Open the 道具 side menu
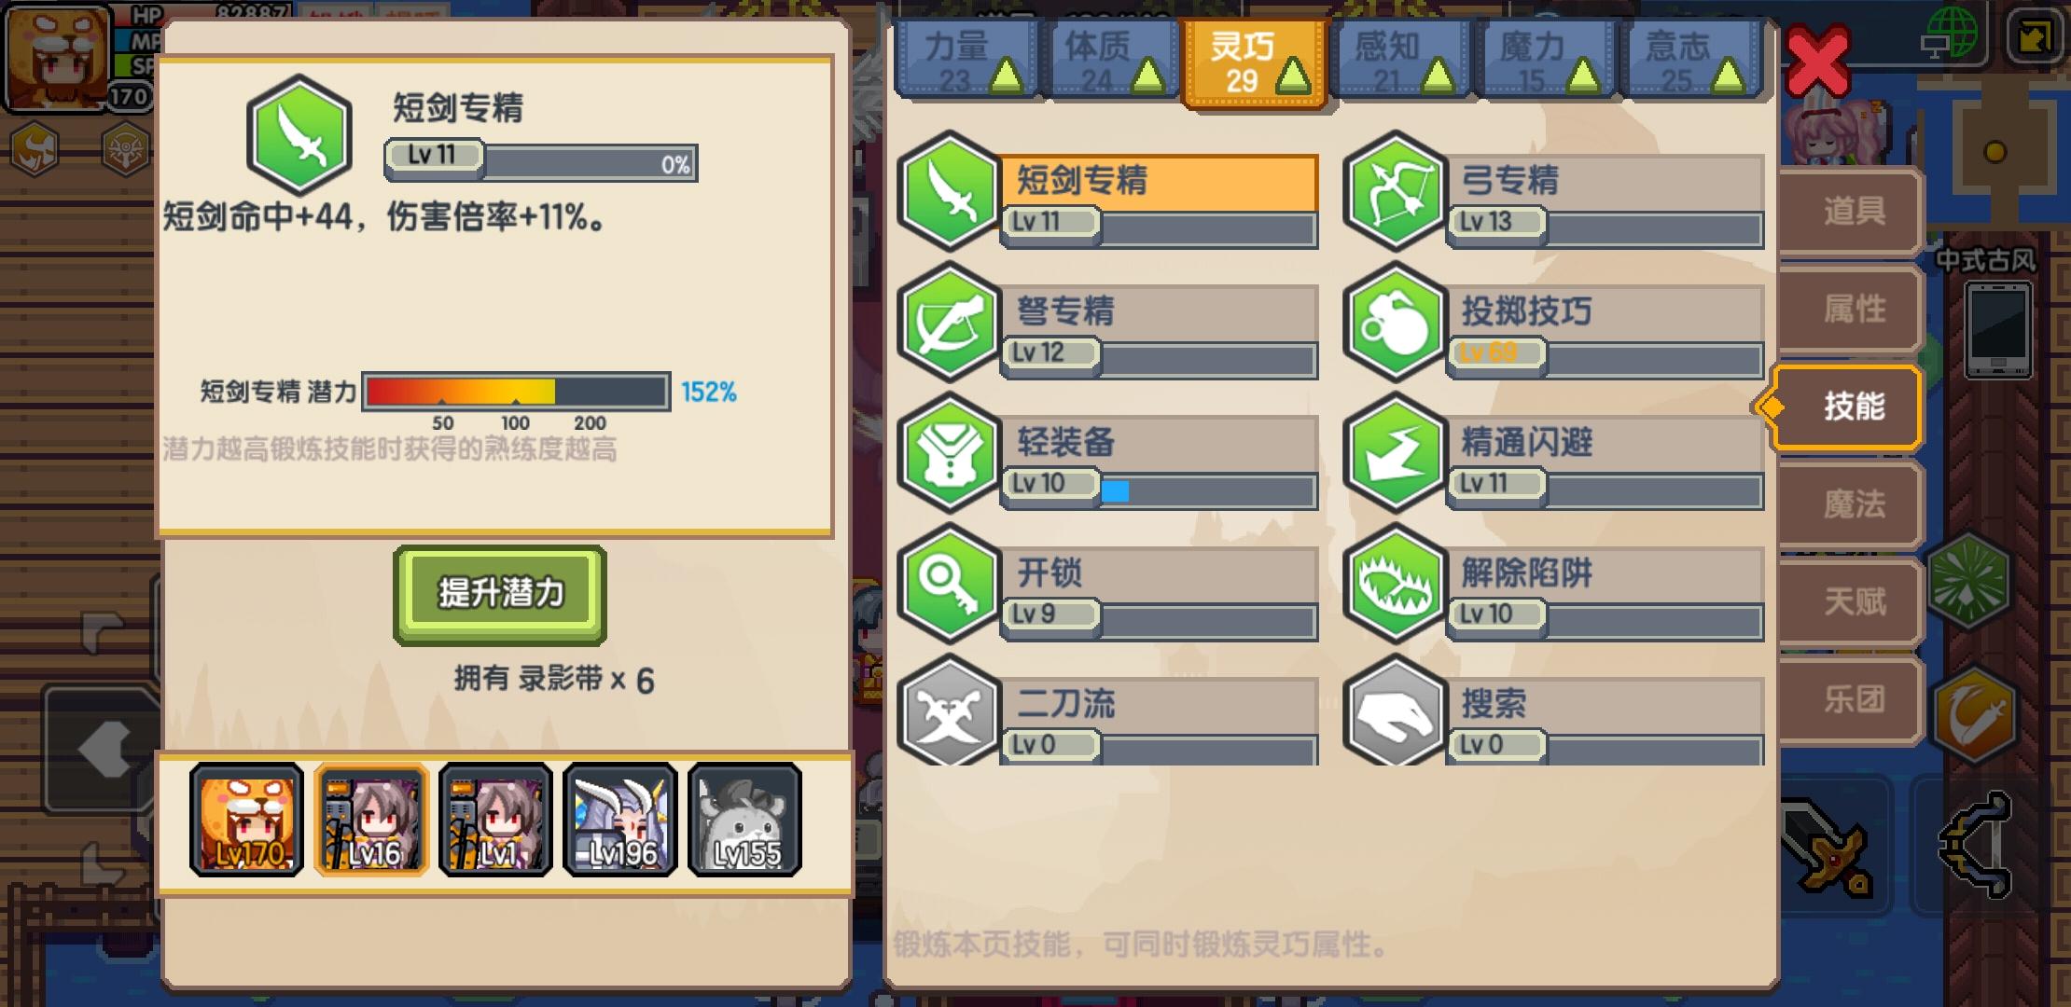2071x1007 pixels. click(1851, 212)
